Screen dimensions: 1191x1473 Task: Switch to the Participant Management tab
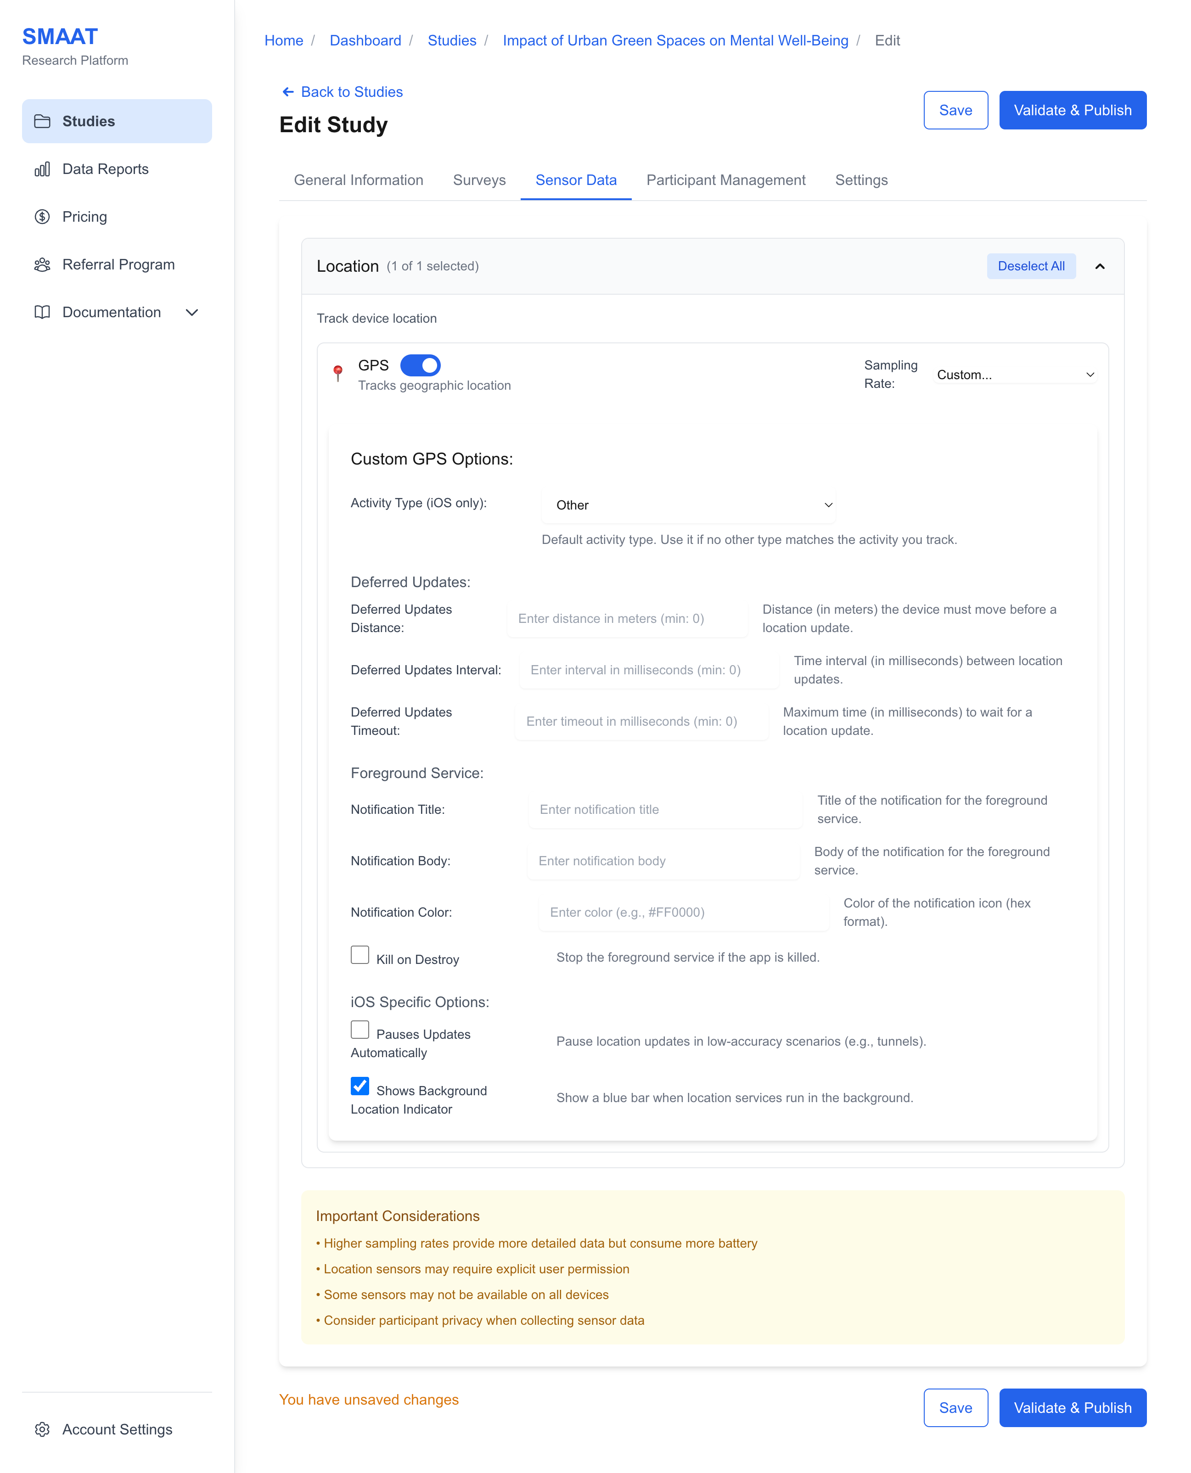(725, 180)
